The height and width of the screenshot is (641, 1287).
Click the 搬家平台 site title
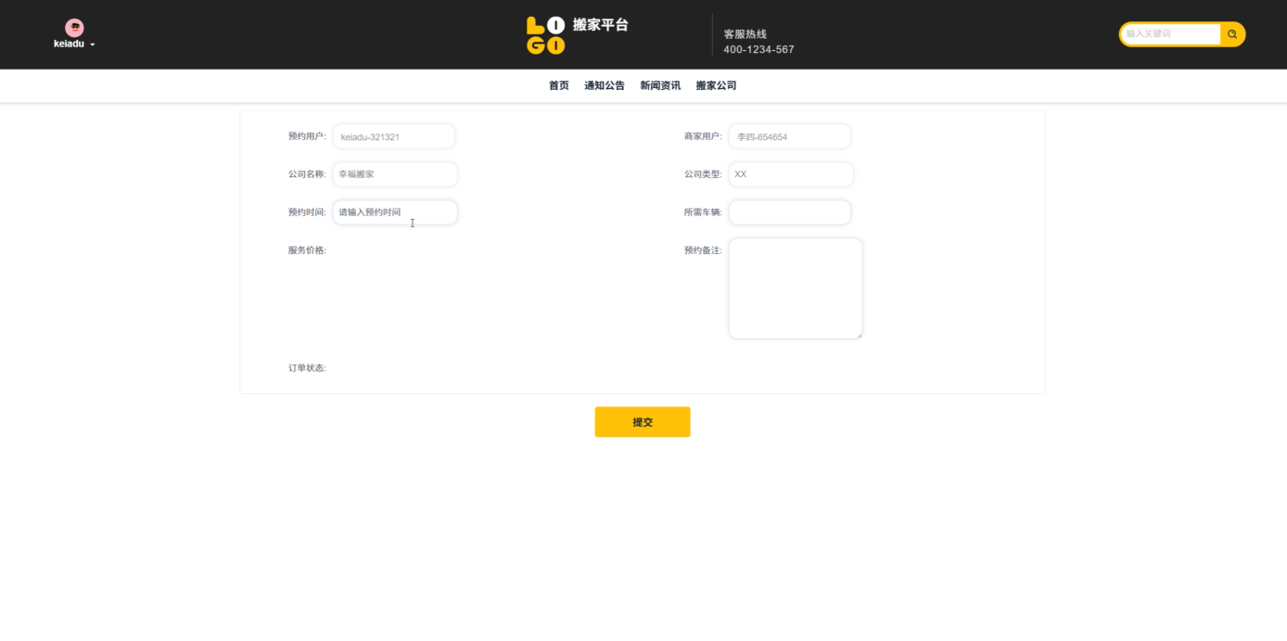601,25
